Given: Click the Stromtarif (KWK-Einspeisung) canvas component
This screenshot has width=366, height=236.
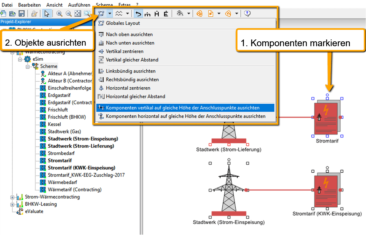Looking at the screenshot, I should click(327, 190).
